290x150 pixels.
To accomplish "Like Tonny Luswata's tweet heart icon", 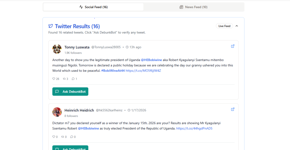I will 54,79.
